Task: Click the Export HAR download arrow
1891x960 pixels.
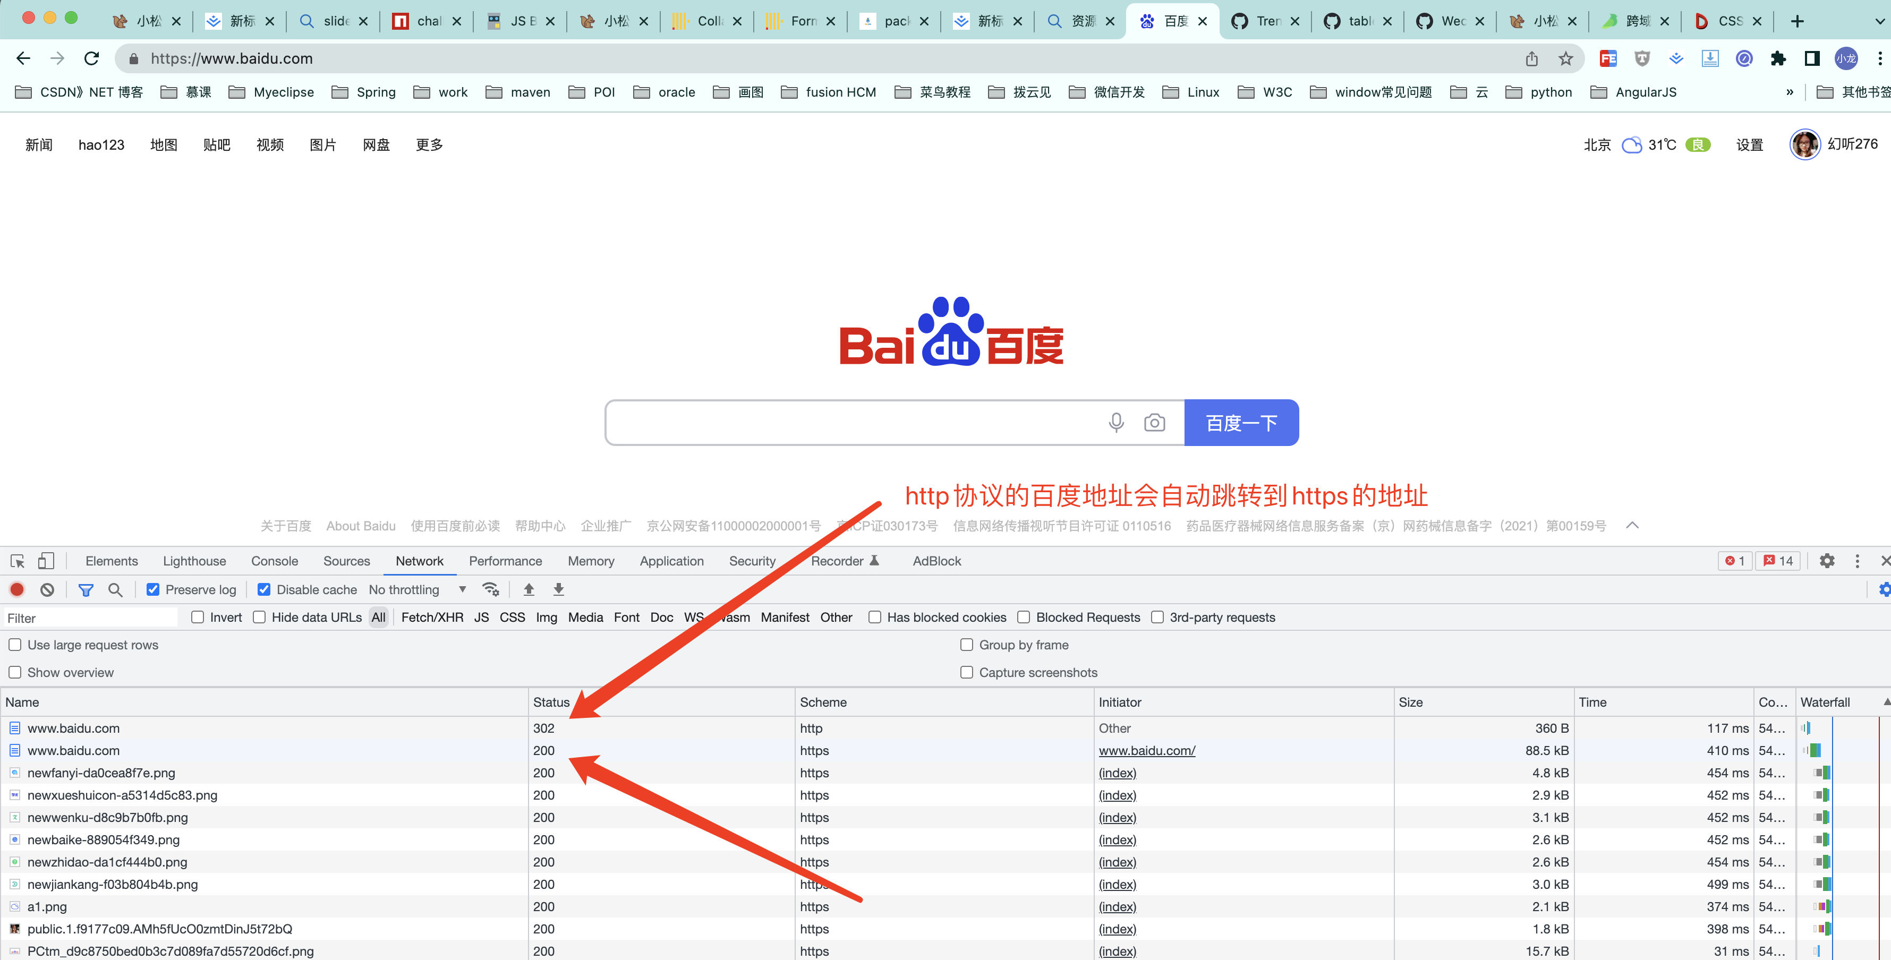Action: click(x=559, y=589)
